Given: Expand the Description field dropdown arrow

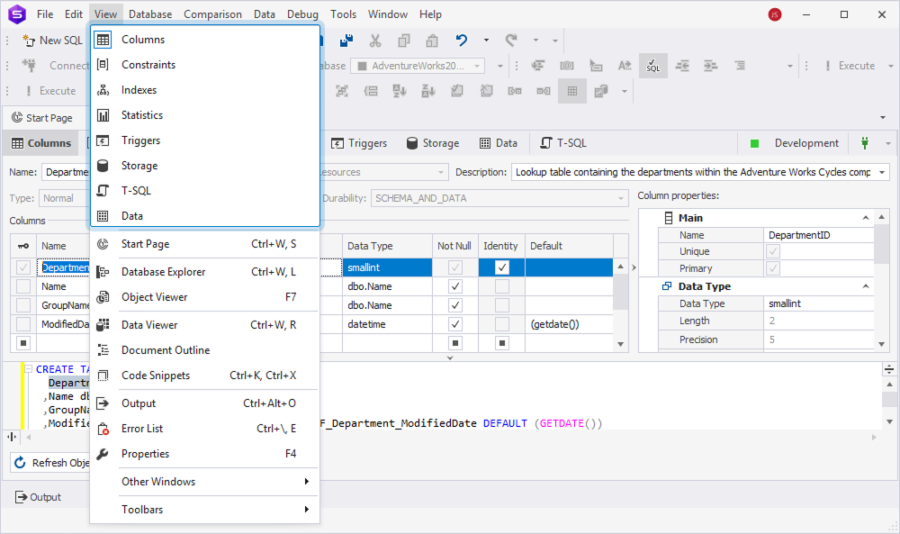Looking at the screenshot, I should tap(882, 172).
